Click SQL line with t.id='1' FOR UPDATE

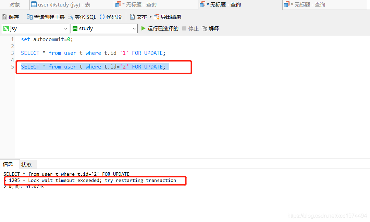93,53
